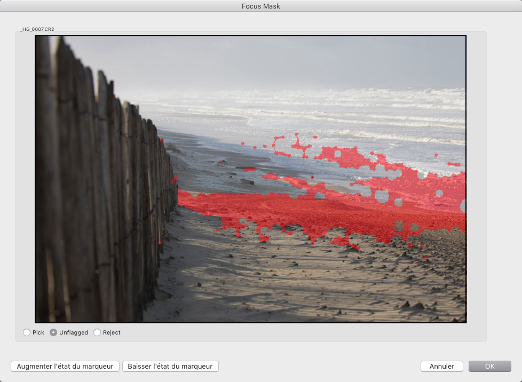Click the "Pick" label text
This screenshot has height=382, width=522.
(38, 332)
